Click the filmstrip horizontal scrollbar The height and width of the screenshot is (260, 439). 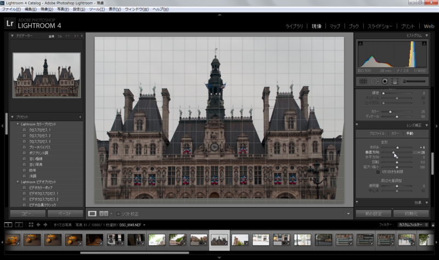(x=134, y=253)
